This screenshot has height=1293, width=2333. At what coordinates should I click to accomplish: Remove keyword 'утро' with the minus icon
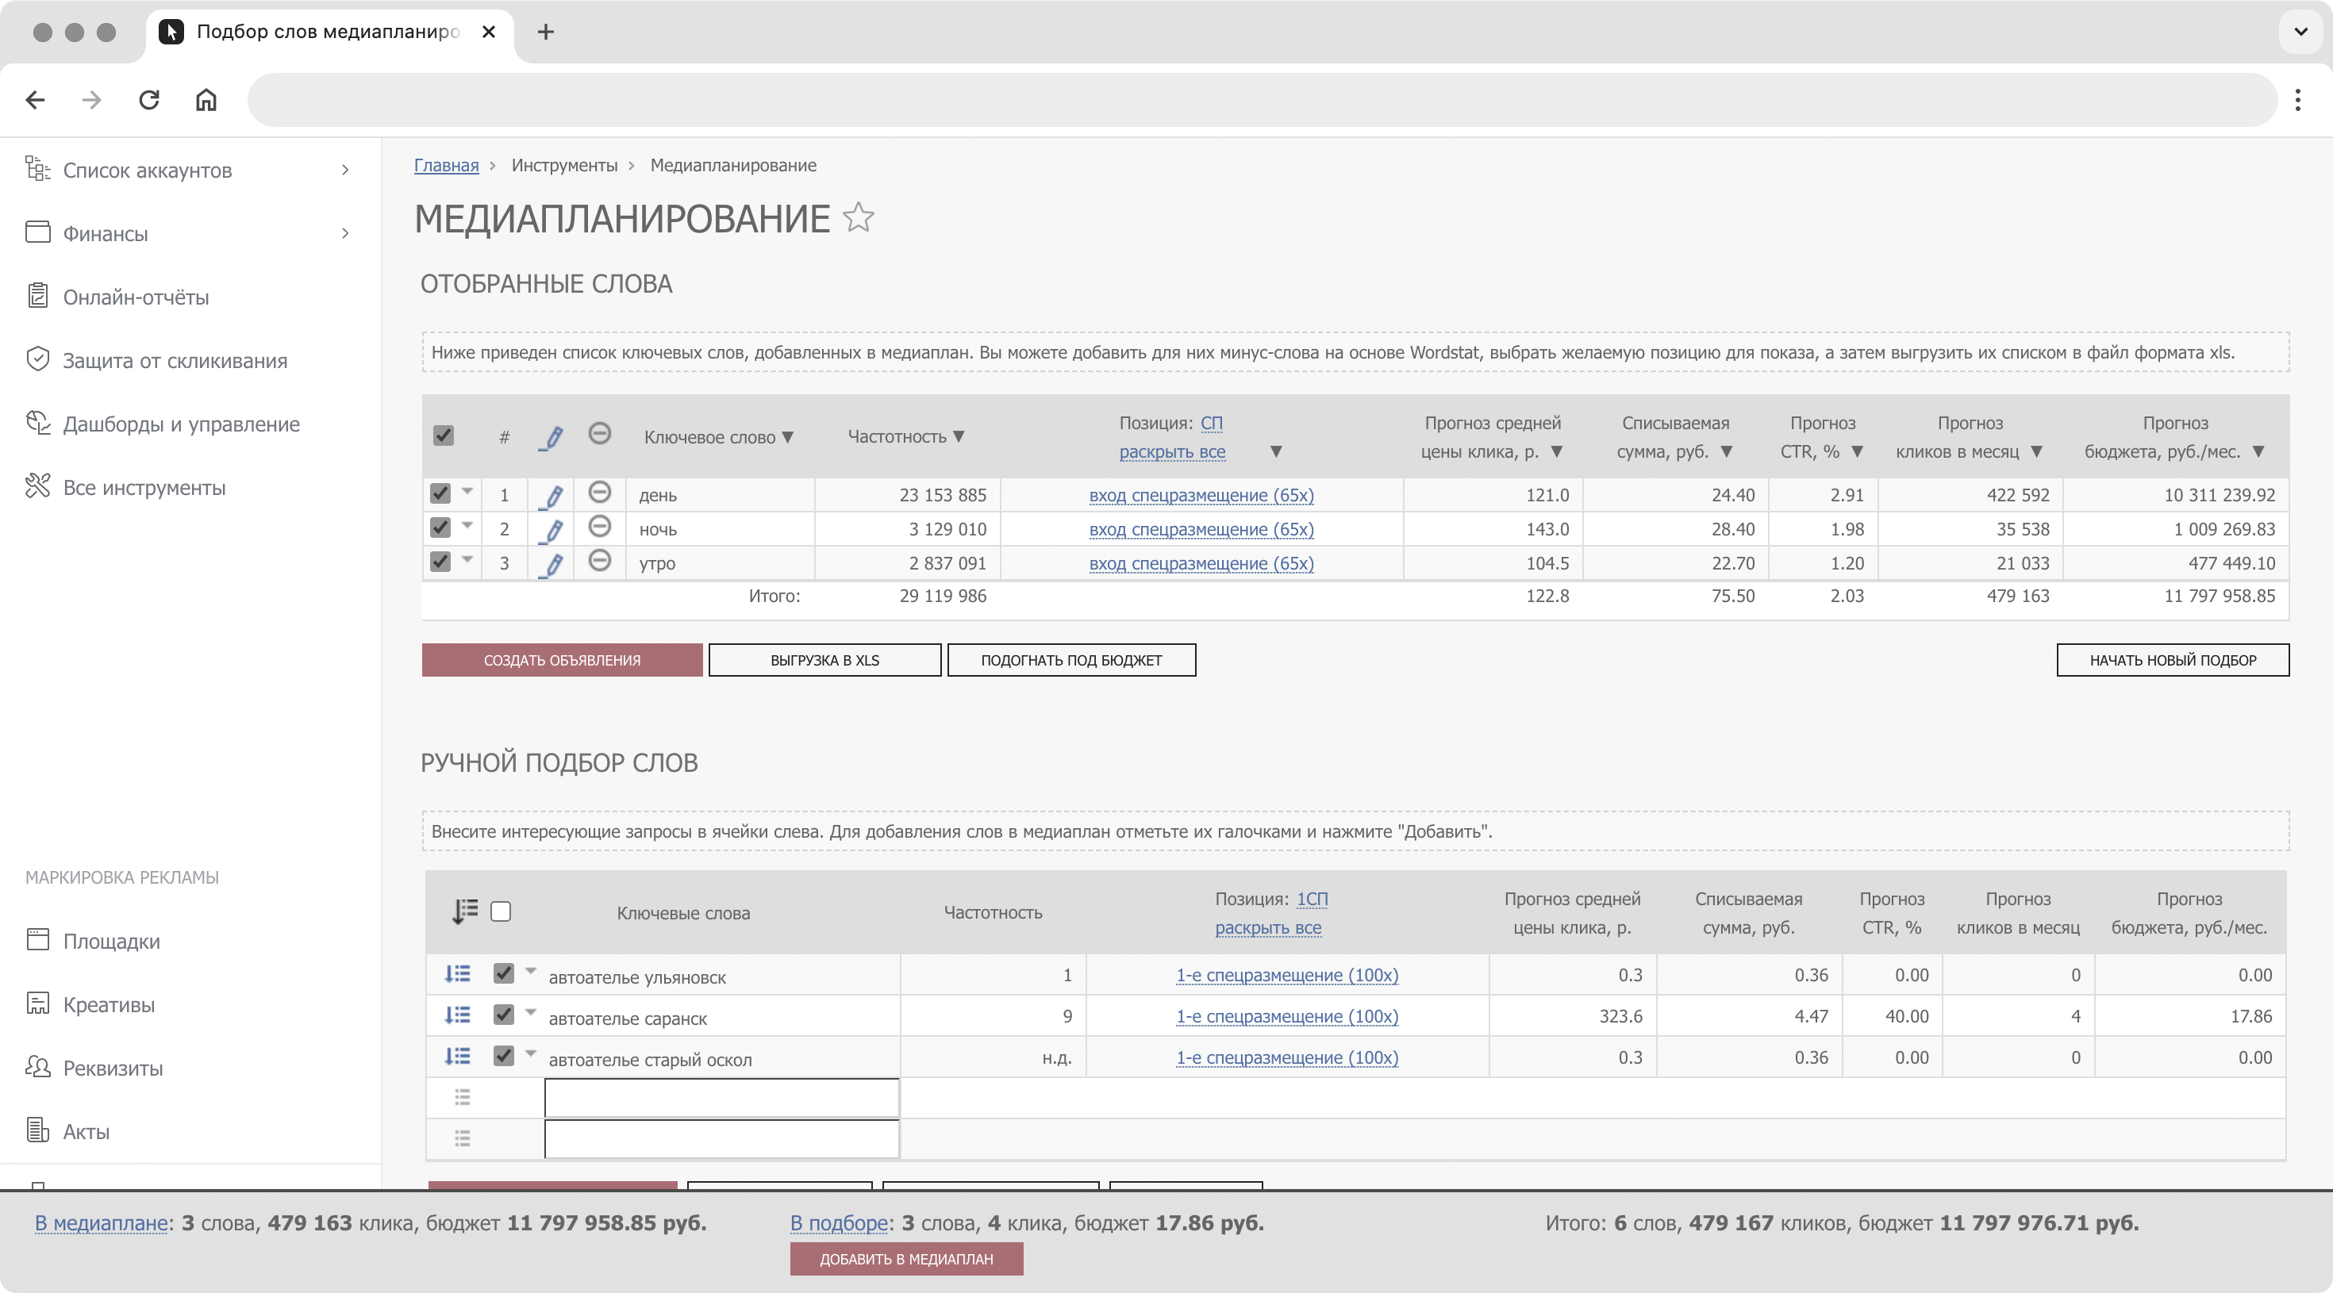600,561
